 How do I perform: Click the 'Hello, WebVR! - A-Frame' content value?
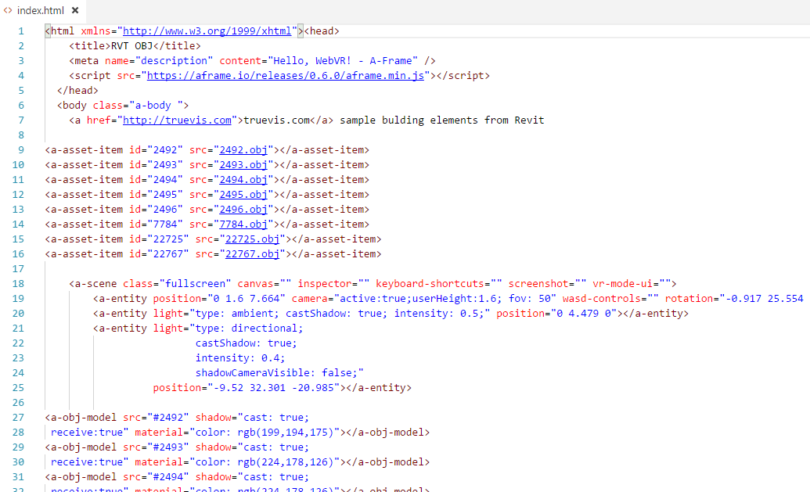pos(343,61)
